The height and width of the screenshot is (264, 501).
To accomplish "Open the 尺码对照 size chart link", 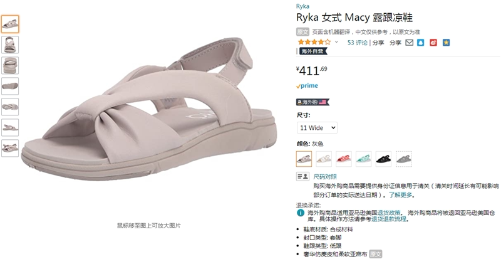I will 325,177.
